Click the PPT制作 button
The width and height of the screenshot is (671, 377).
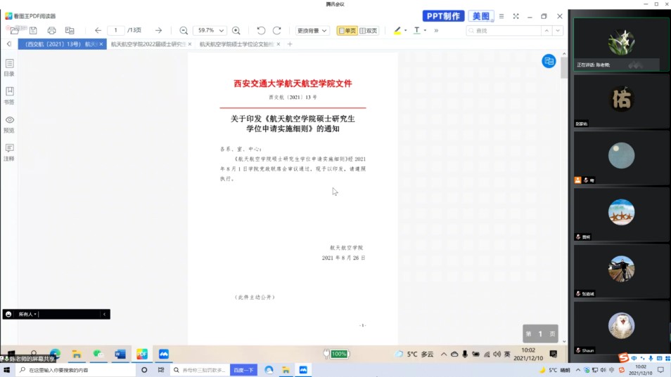pos(443,16)
